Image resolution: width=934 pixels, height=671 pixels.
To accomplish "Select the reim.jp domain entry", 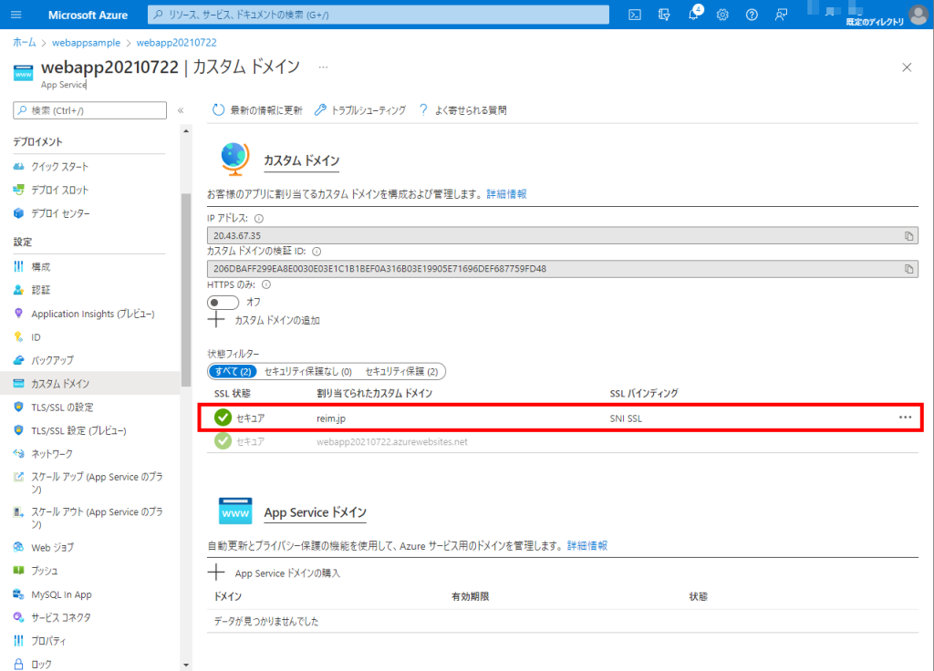I will (331, 418).
